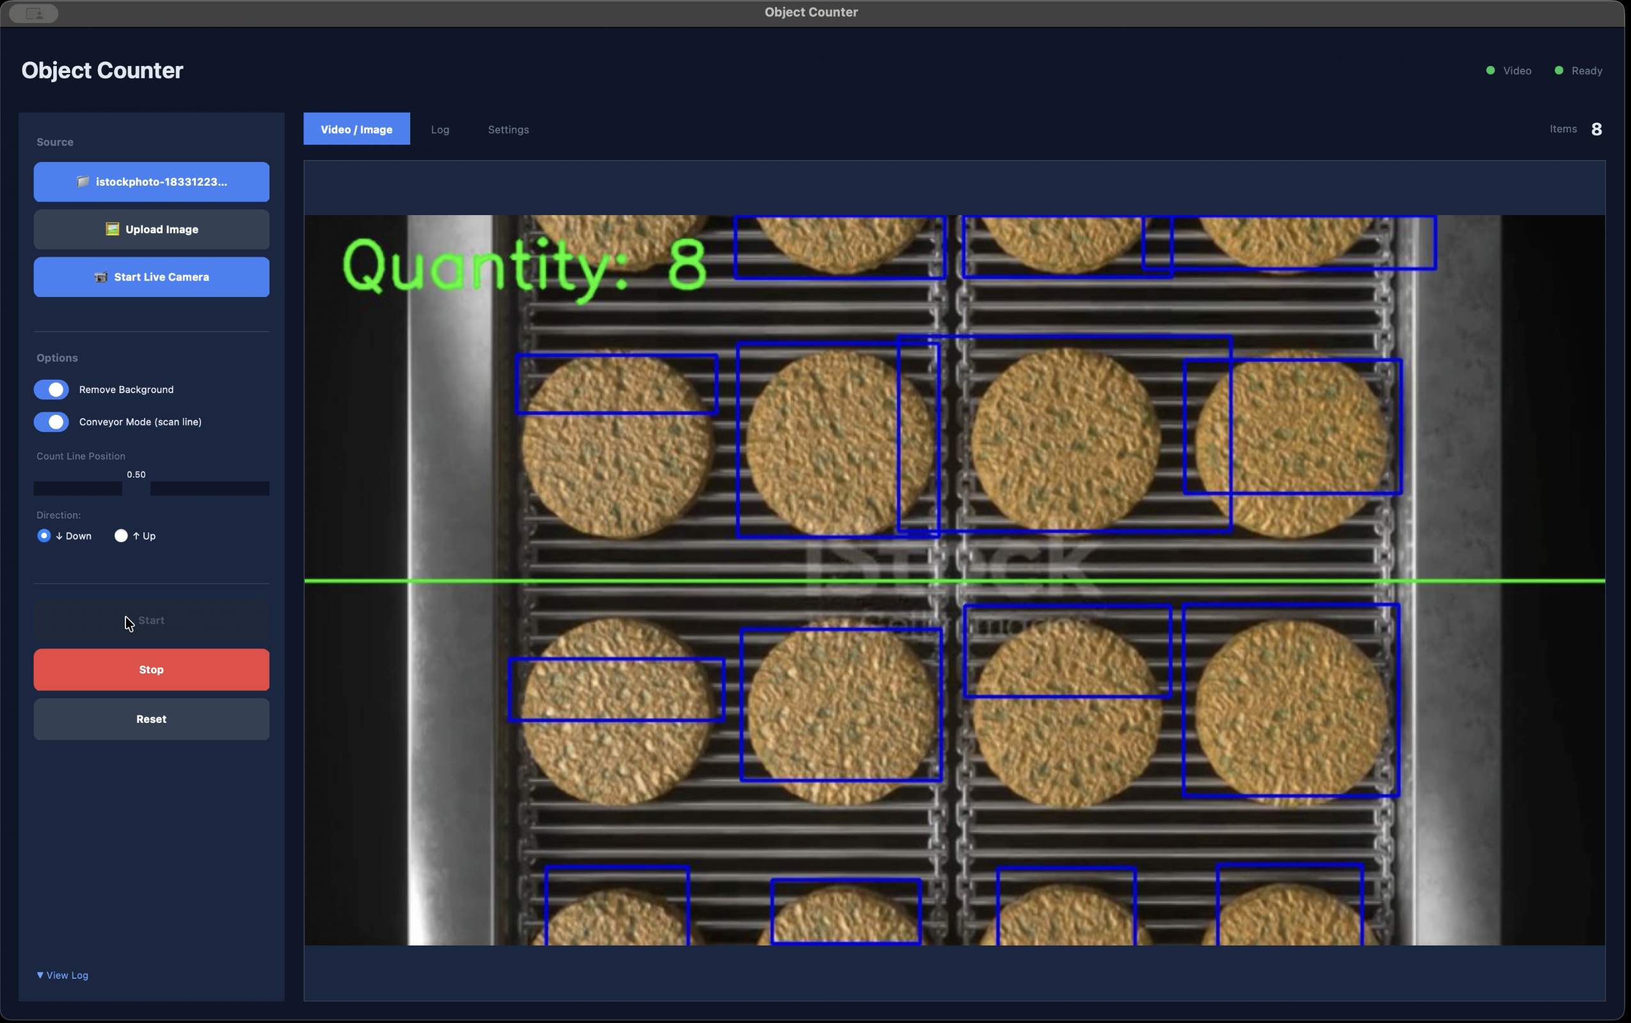1631x1023 pixels.
Task: Expand the View Log disclosure triangle
Action: [40, 975]
